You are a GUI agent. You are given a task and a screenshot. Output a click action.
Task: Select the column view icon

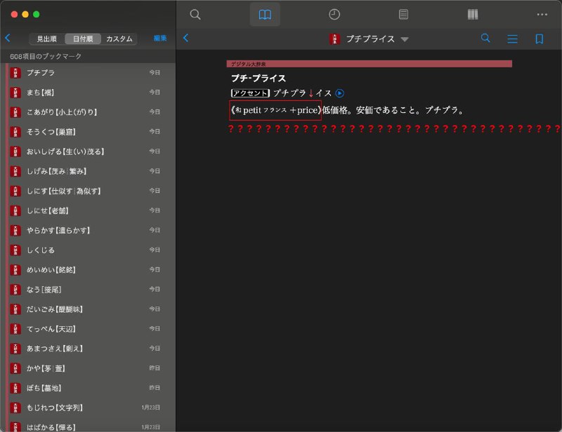tap(472, 14)
